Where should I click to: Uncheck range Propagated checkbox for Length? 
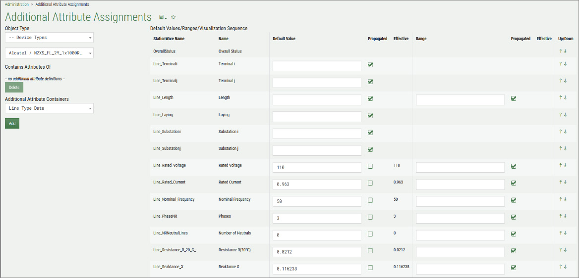click(x=514, y=98)
